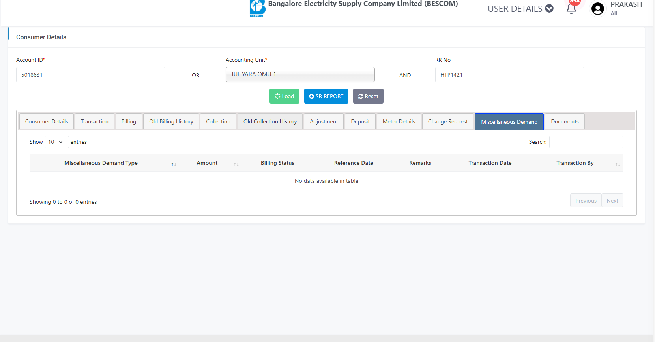Click the Remarks column header
The height and width of the screenshot is (342, 655).
tap(420, 163)
